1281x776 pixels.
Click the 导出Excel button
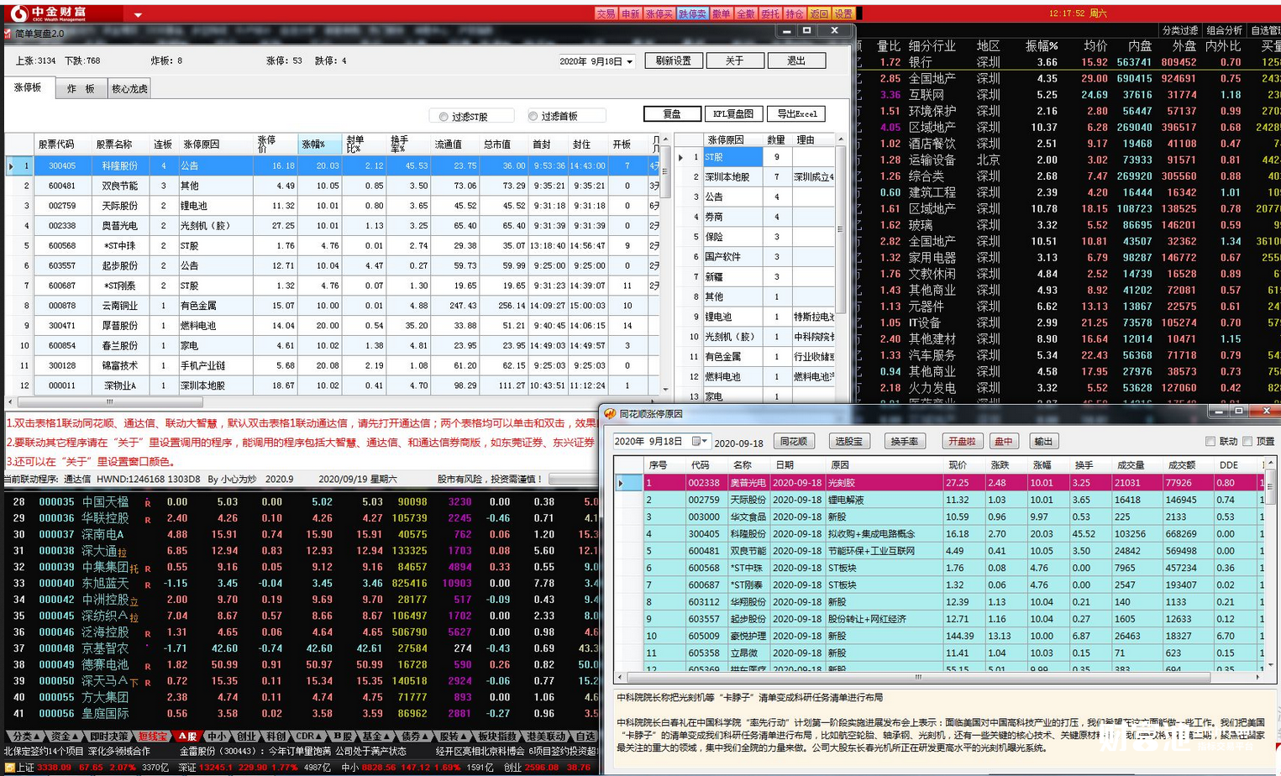point(796,114)
